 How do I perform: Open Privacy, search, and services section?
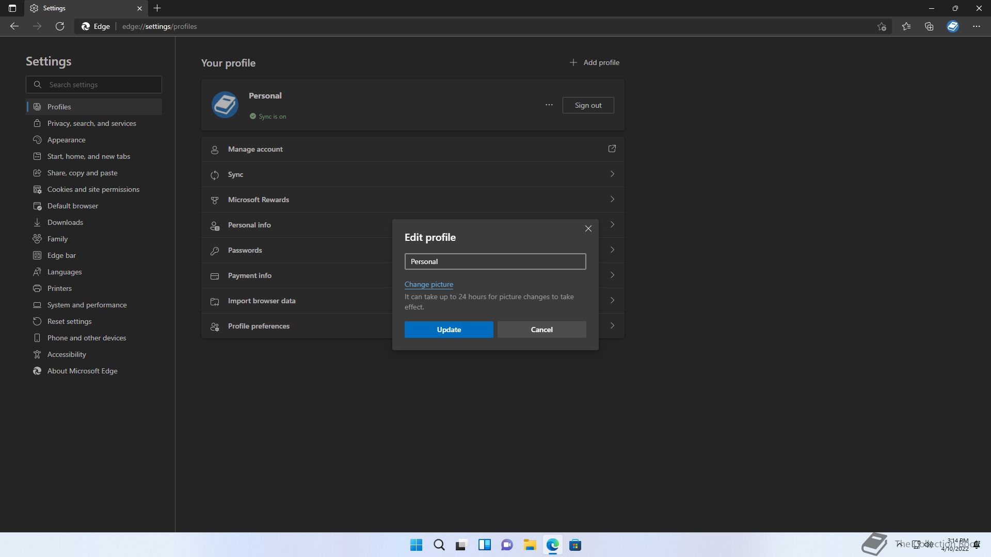coord(91,123)
